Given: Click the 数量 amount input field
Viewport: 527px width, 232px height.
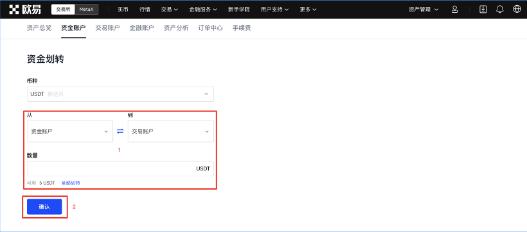Looking at the screenshot, I should 120,169.
